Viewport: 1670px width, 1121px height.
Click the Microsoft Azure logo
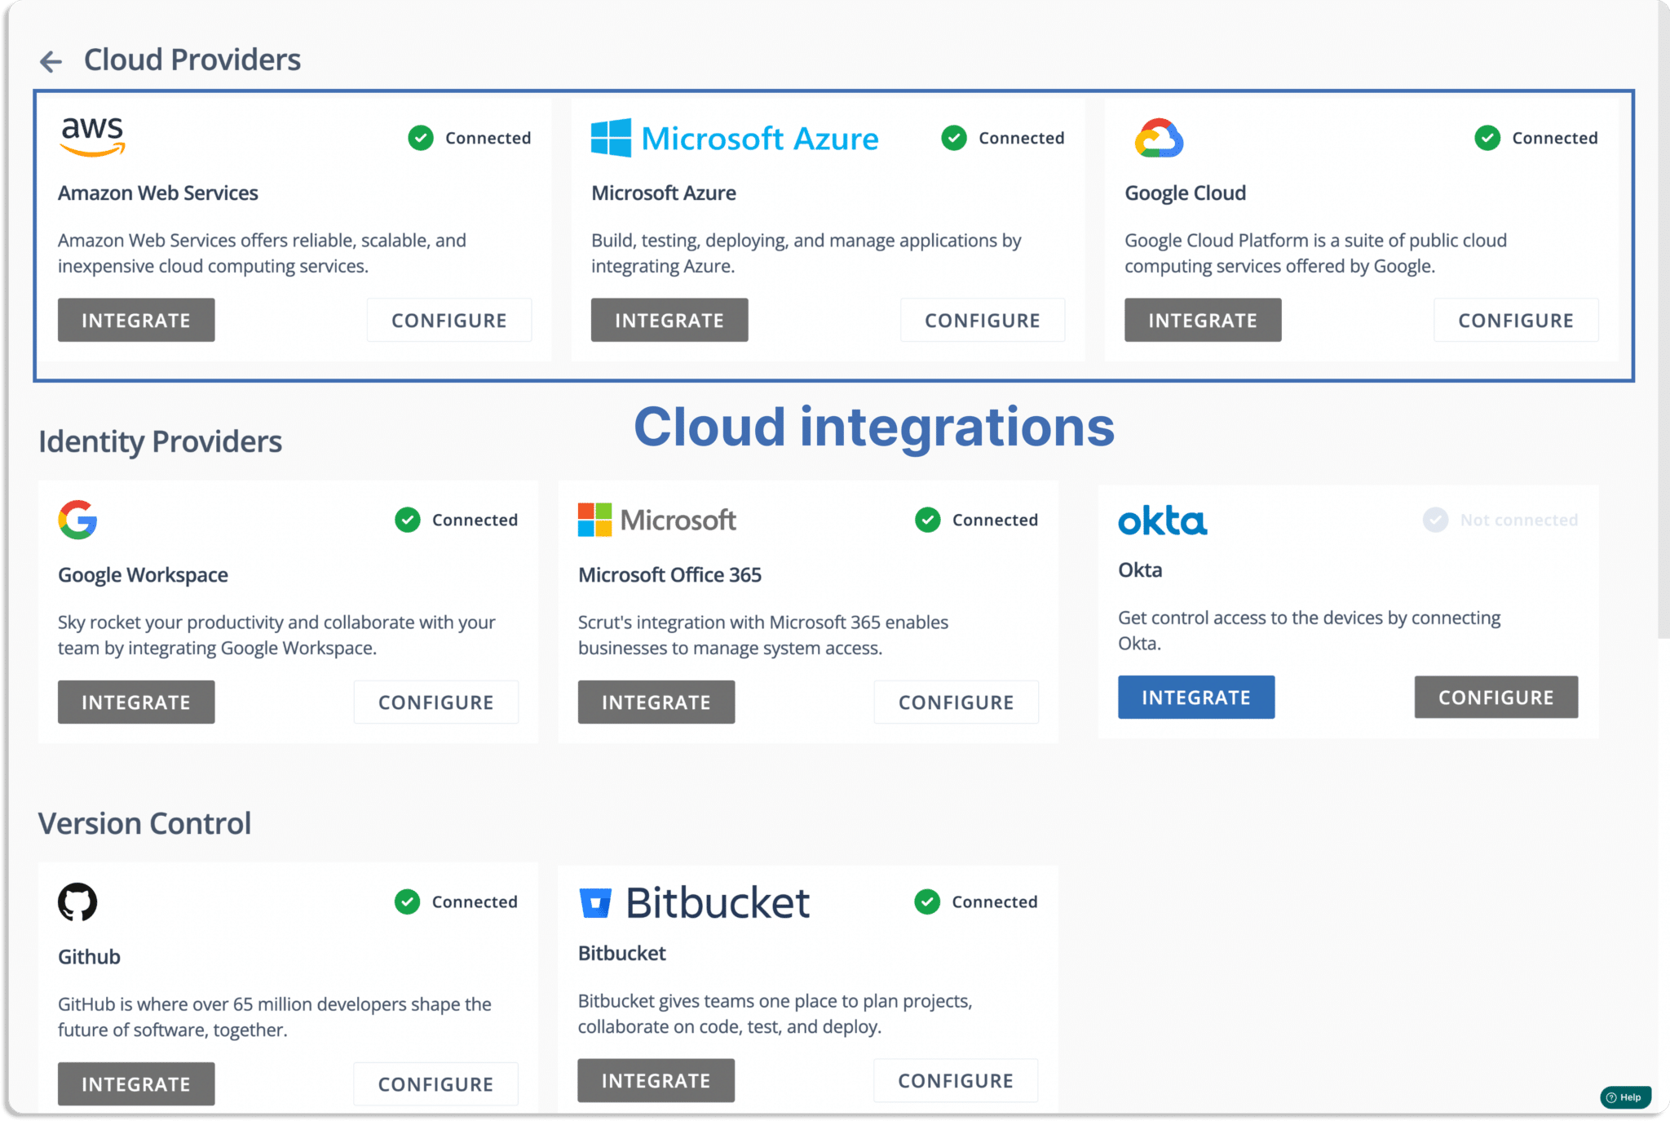[735, 138]
